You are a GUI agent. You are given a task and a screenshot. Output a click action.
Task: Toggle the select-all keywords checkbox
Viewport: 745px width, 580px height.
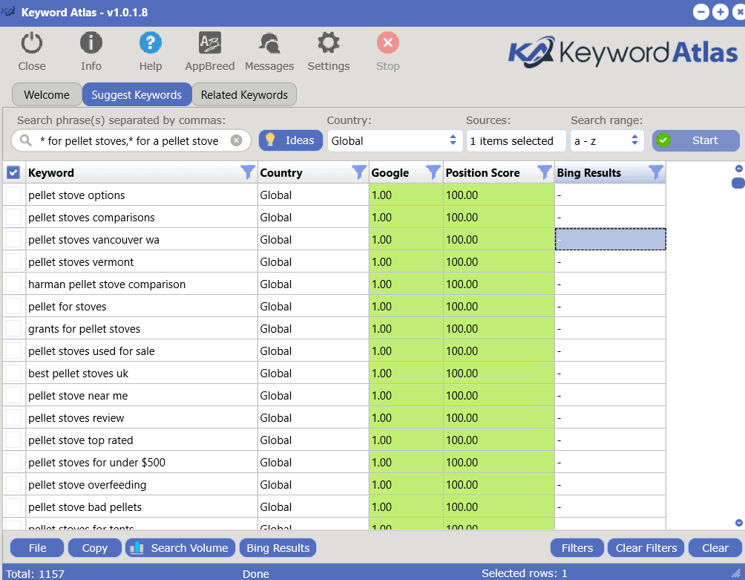pos(12,172)
